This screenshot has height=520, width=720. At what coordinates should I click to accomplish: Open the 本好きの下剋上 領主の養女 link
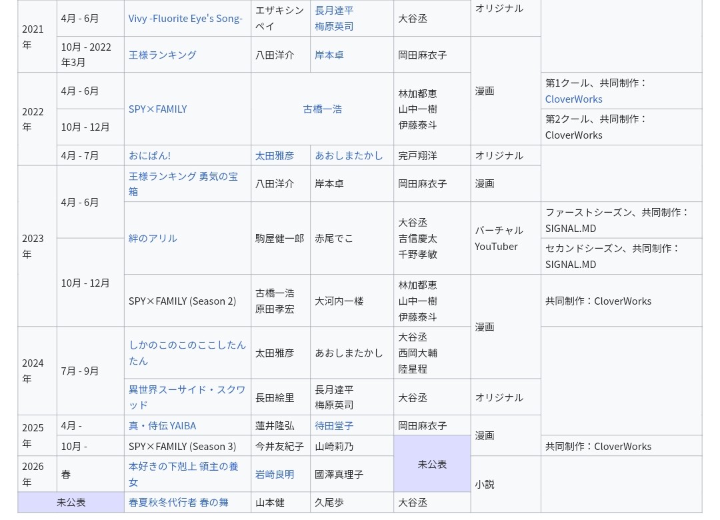[183, 474]
